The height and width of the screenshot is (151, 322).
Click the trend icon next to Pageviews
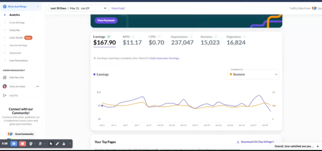click(x=244, y=37)
